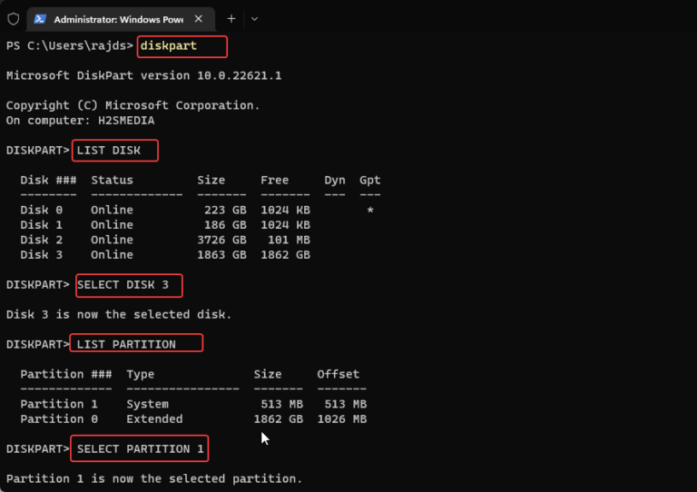Image resolution: width=697 pixels, height=492 pixels.
Task: Click the typed 'diskpart' command text
Action: pyautogui.click(x=169, y=45)
